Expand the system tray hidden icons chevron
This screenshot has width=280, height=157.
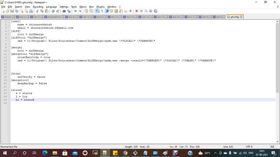coord(215,153)
